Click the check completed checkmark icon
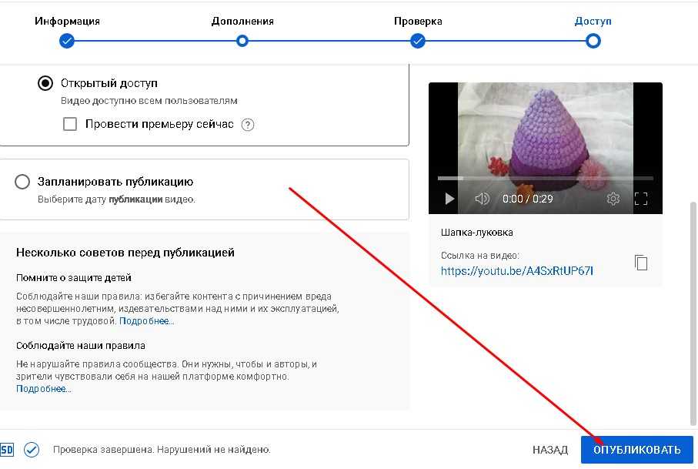Image resolution: width=698 pixels, height=469 pixels. pos(32,450)
